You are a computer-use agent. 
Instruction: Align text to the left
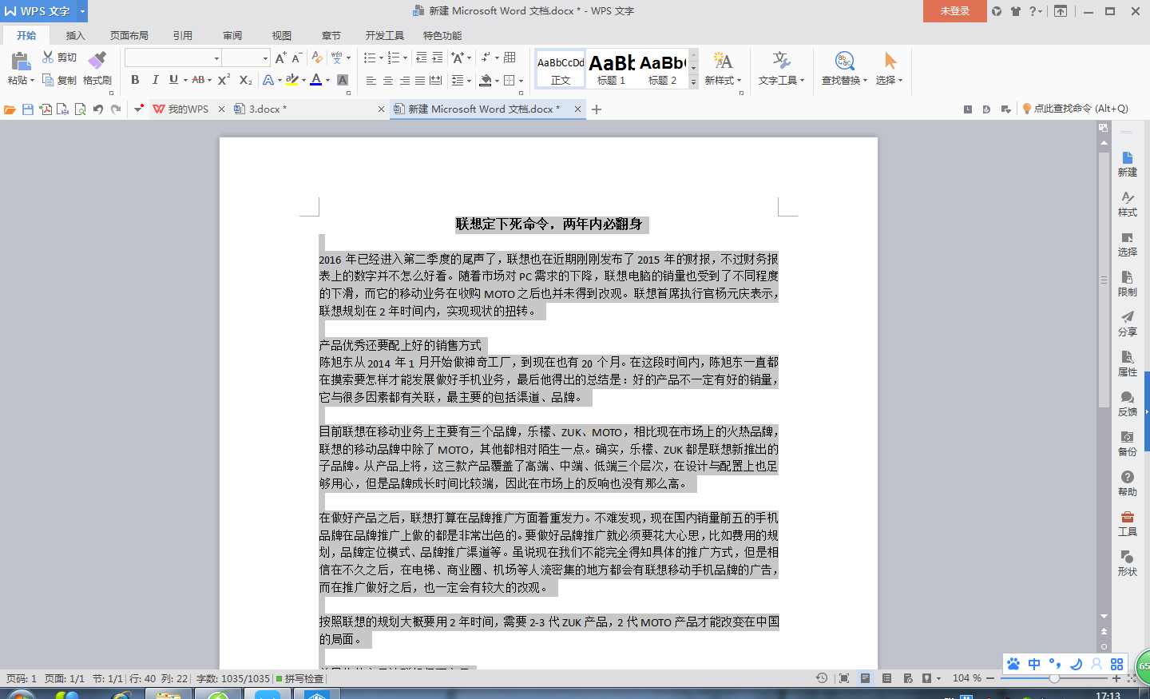(x=371, y=80)
